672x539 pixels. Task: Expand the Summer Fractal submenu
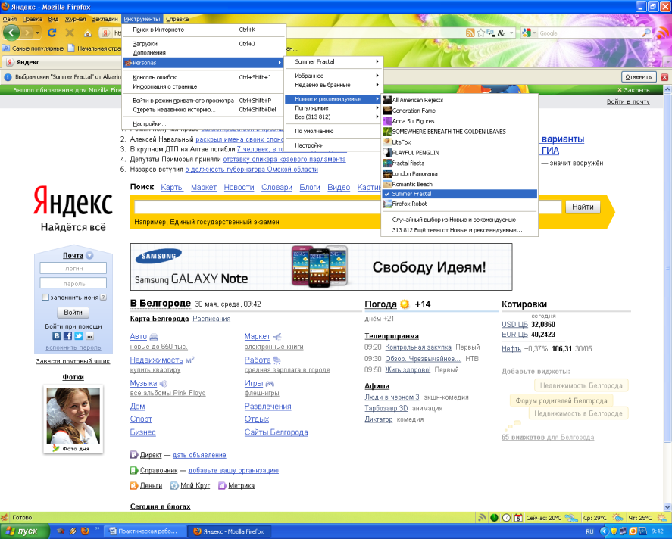tap(333, 61)
